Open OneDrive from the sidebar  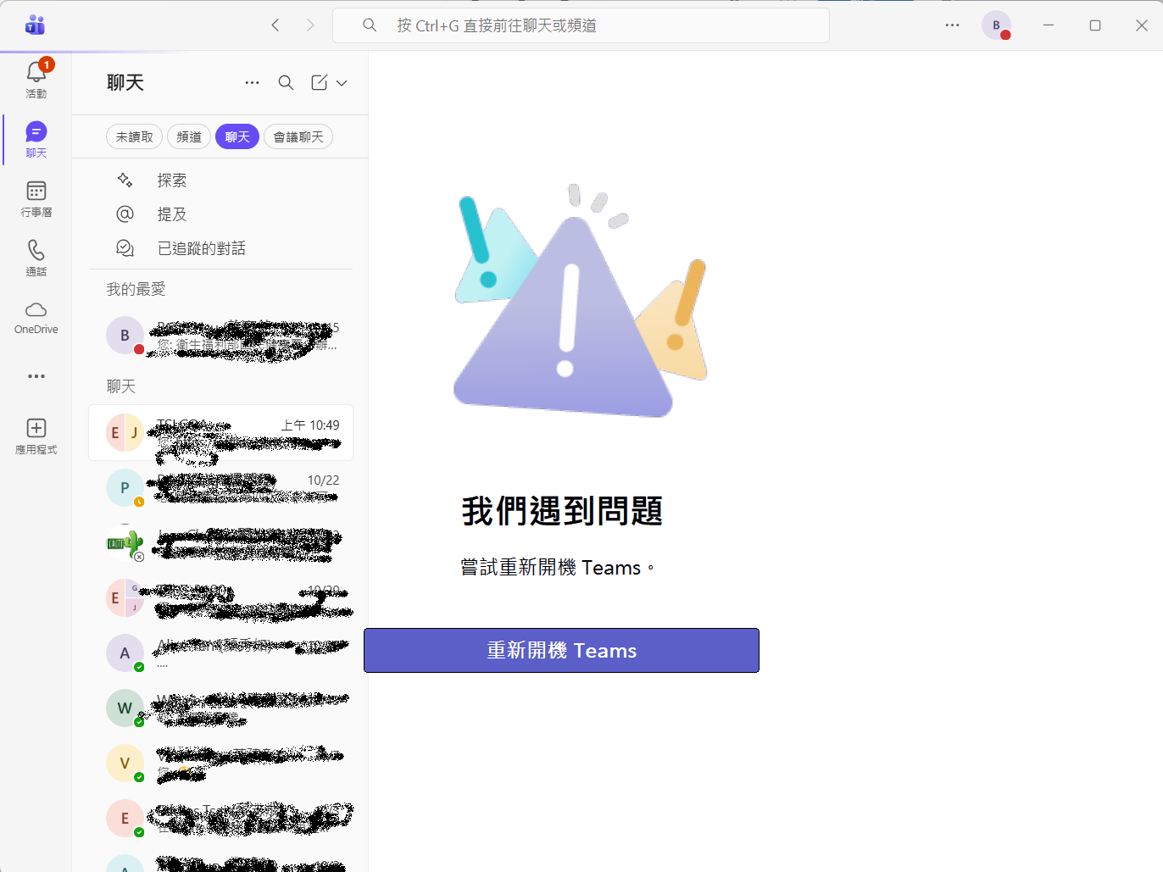click(x=36, y=315)
